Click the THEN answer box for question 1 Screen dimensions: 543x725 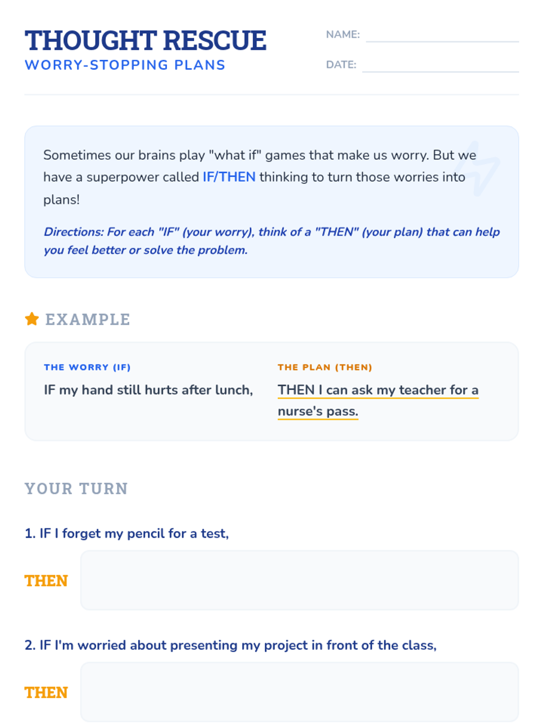300,580
